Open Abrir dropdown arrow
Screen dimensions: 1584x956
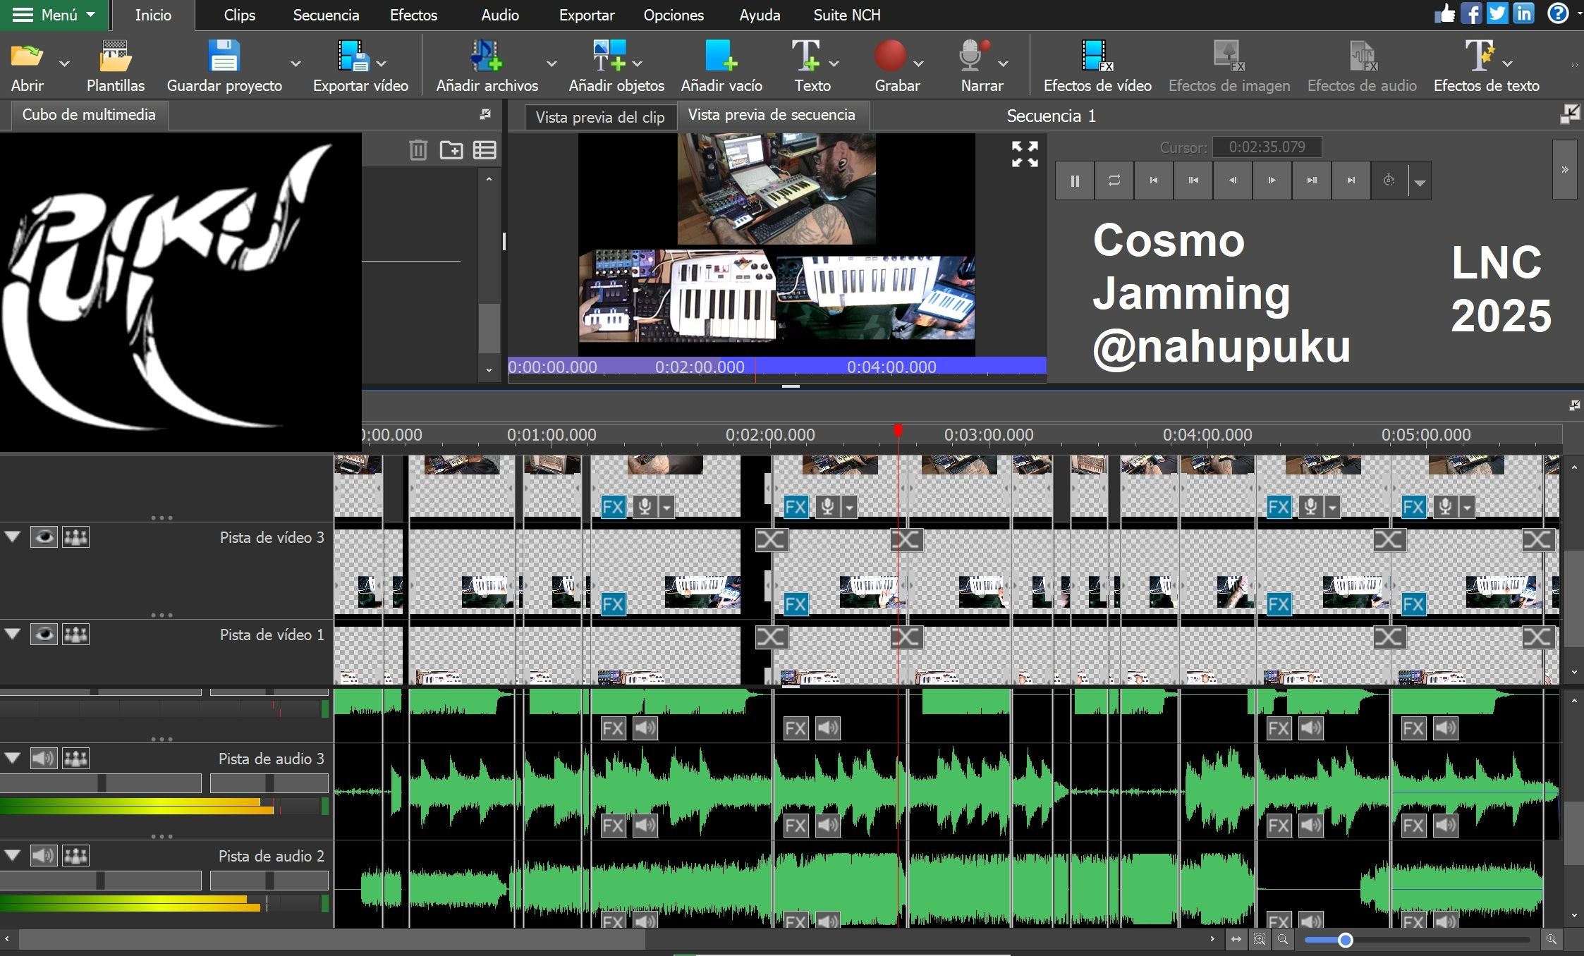click(x=64, y=63)
